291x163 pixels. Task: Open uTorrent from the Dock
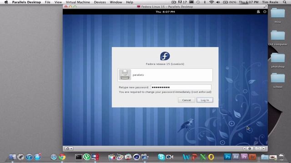[87, 157]
